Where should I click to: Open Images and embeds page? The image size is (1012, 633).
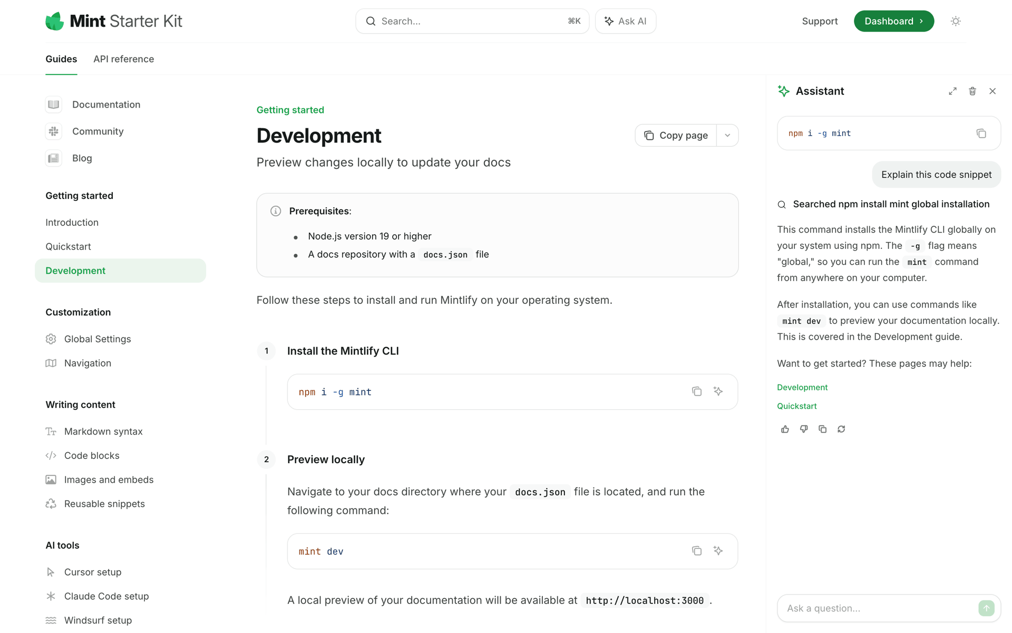coord(109,479)
